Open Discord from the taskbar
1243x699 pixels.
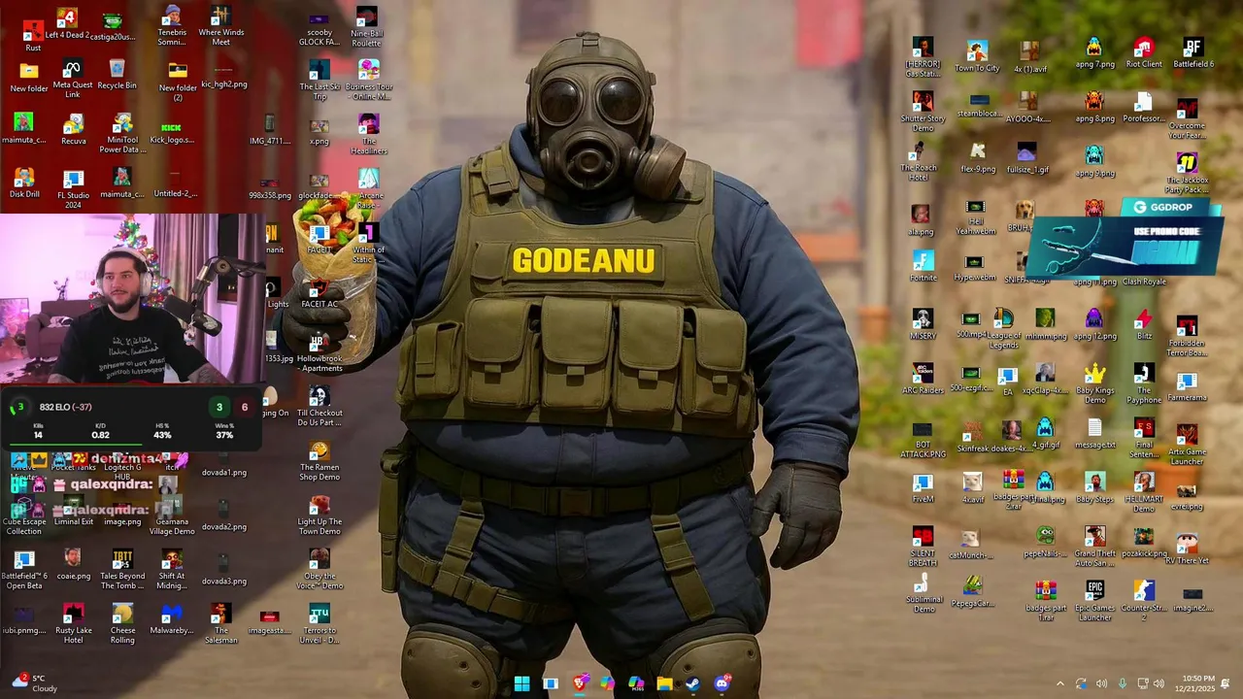[722, 683]
